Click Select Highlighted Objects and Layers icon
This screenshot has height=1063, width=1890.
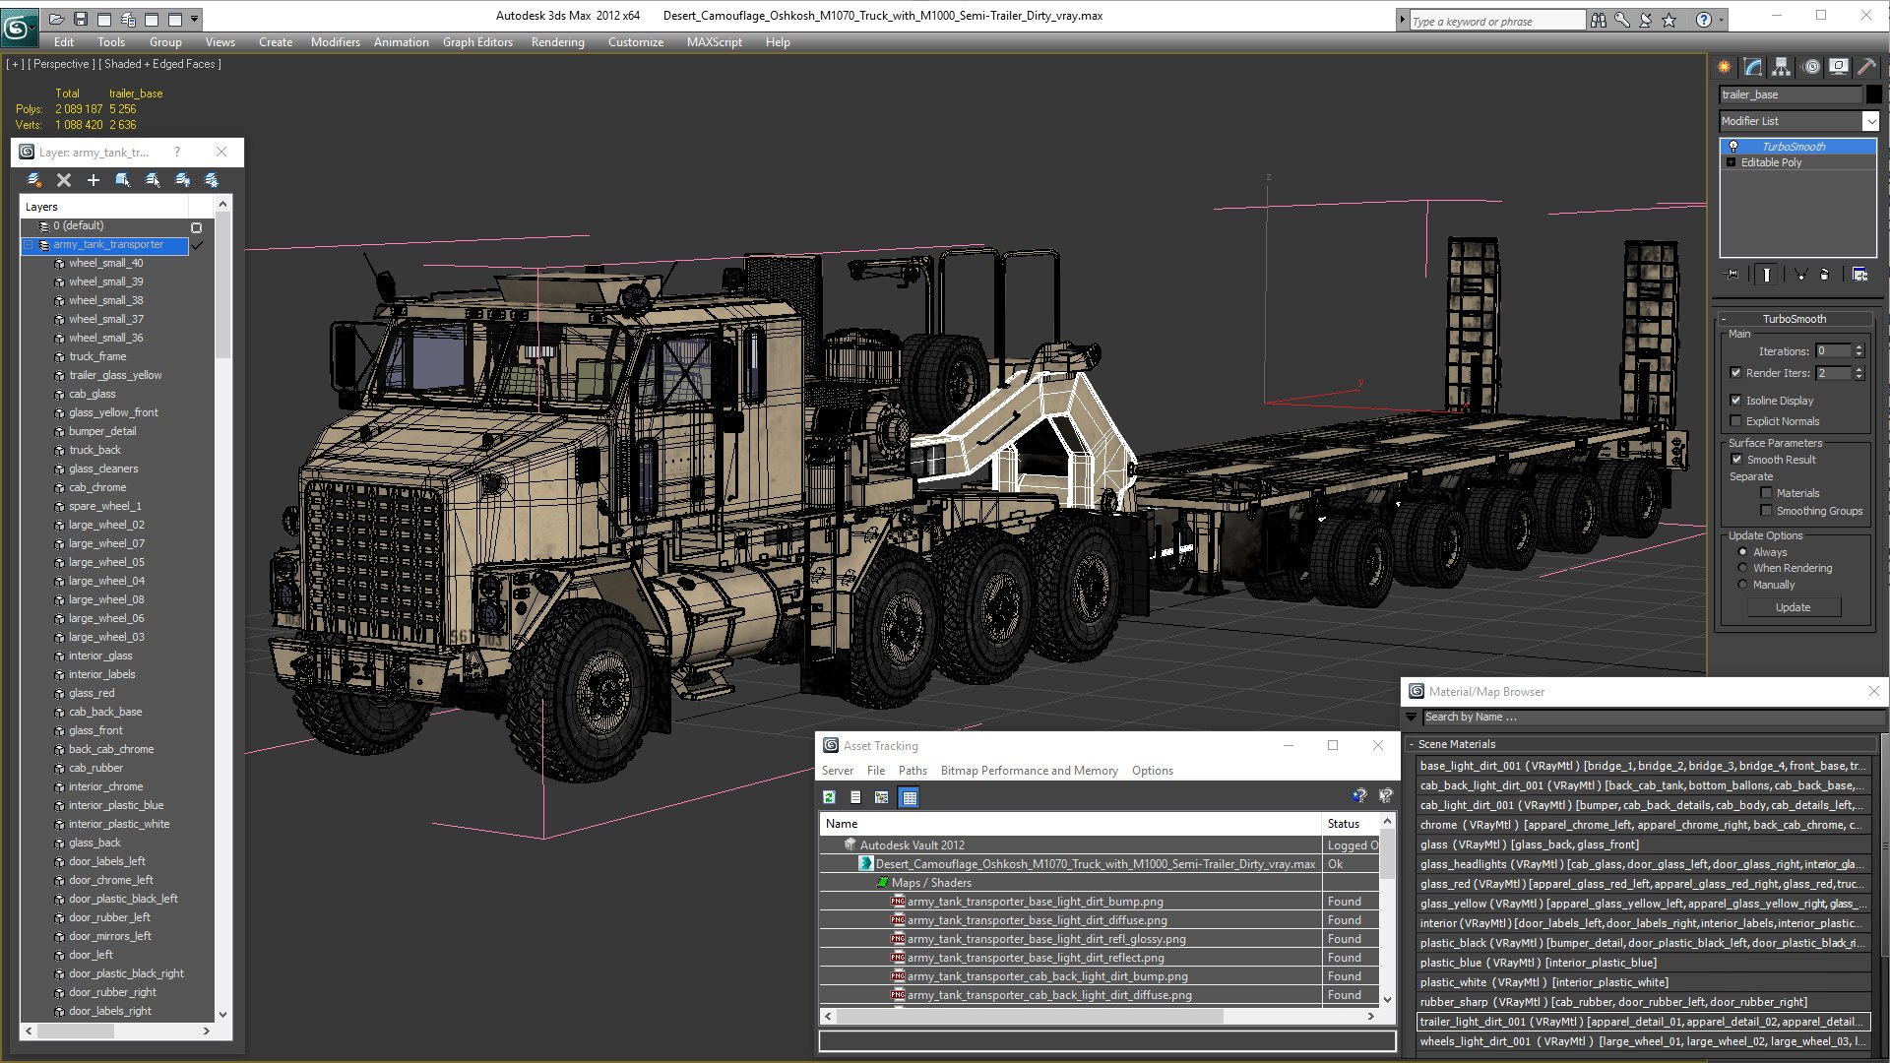click(x=123, y=180)
